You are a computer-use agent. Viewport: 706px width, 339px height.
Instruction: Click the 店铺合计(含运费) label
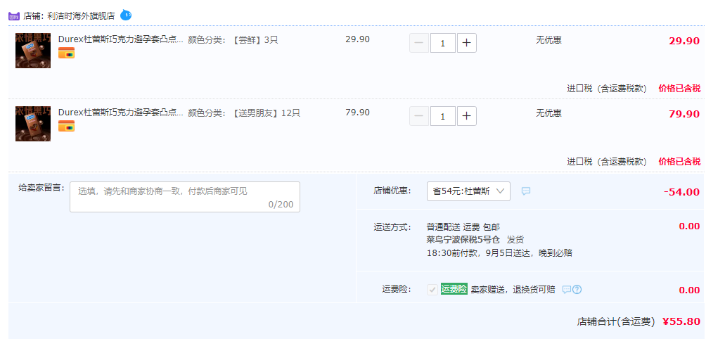[615, 321]
